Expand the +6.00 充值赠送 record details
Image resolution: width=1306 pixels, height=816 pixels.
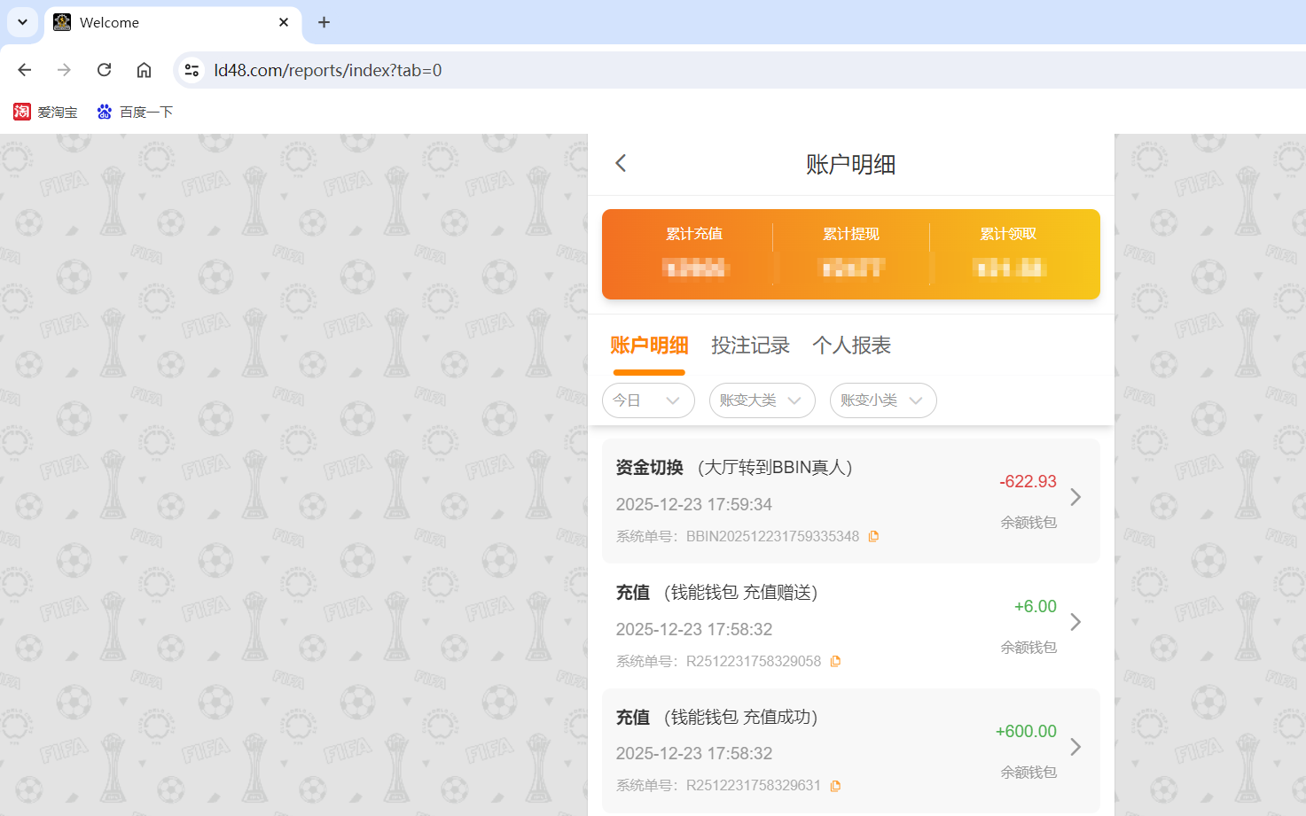pos(1075,622)
